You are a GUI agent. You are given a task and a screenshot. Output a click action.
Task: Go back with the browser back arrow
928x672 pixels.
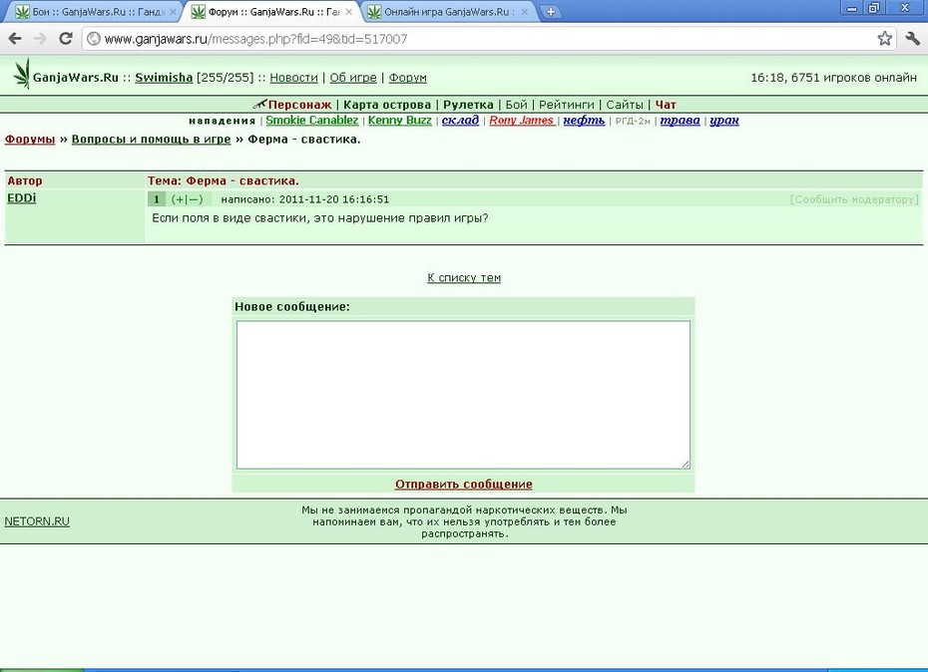[x=15, y=39]
